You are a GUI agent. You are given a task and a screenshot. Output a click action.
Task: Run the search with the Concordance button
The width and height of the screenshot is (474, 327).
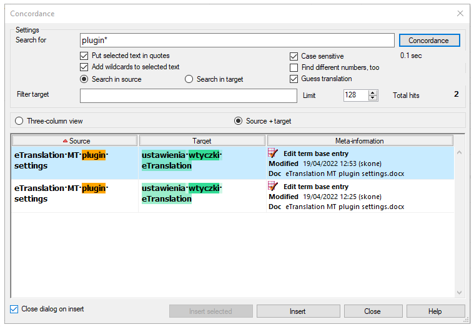429,41
